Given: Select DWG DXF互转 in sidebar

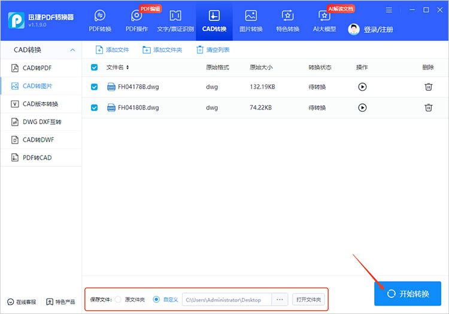Looking at the screenshot, I should pos(41,122).
